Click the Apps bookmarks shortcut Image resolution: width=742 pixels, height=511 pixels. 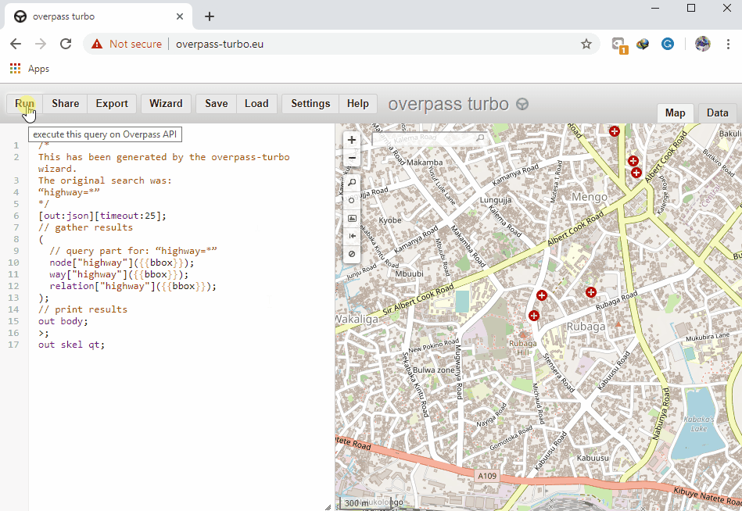30,69
